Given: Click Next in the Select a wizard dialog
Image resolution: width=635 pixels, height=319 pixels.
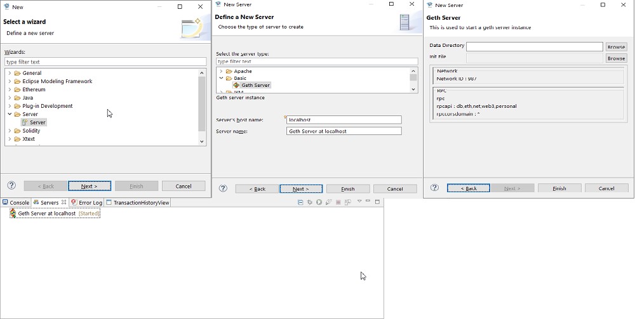Looking at the screenshot, I should 90,186.
